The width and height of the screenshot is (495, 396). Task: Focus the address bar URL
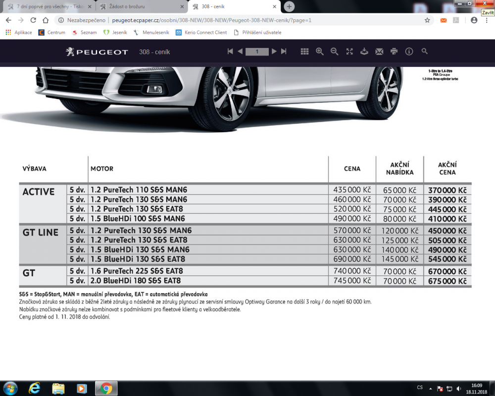[211, 20]
